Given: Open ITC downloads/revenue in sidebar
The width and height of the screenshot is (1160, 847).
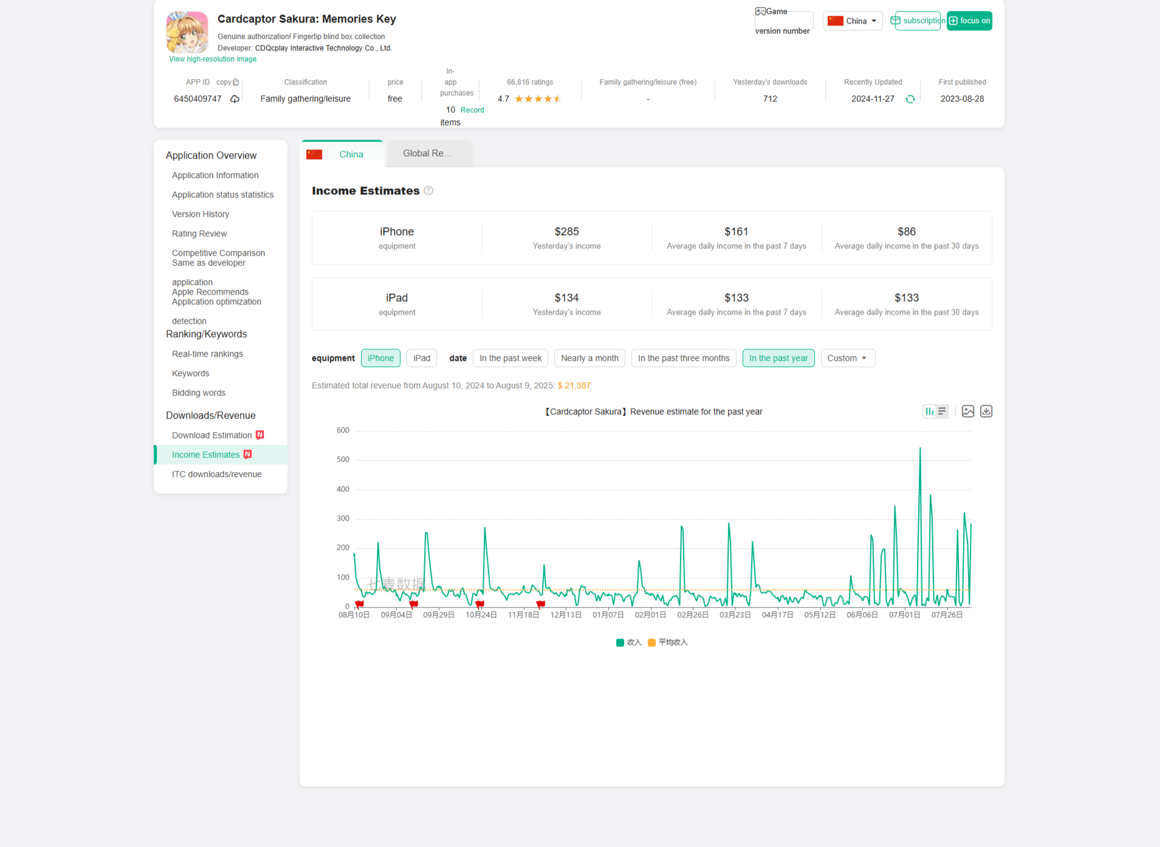Looking at the screenshot, I should tap(216, 475).
